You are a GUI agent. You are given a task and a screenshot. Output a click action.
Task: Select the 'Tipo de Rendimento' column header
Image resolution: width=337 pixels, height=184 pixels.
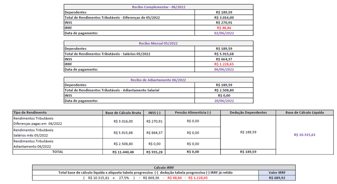pos(57,112)
